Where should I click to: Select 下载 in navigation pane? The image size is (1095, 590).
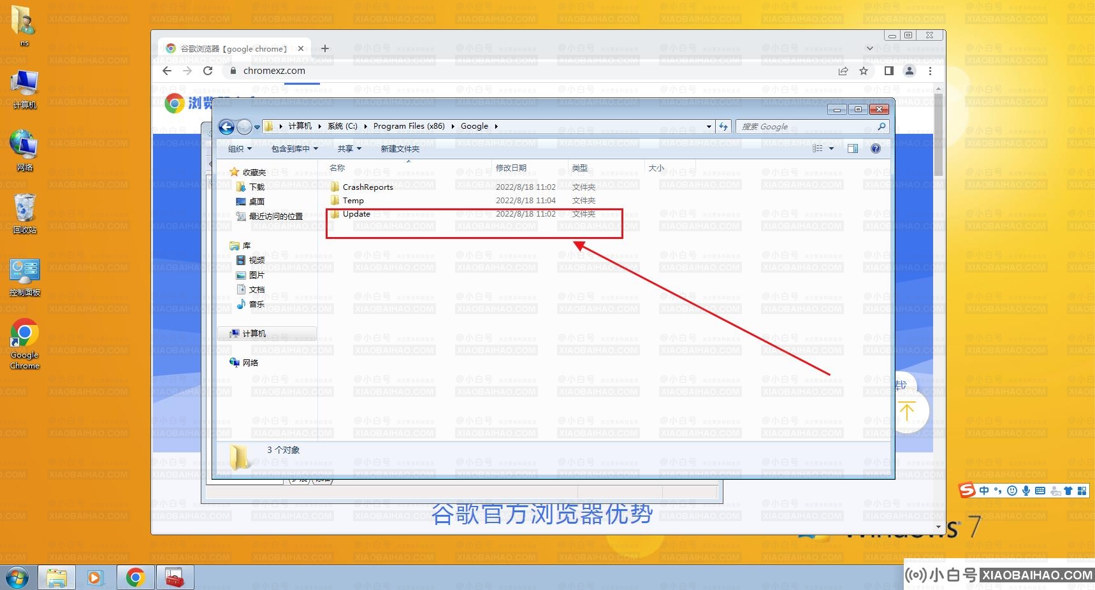point(250,187)
